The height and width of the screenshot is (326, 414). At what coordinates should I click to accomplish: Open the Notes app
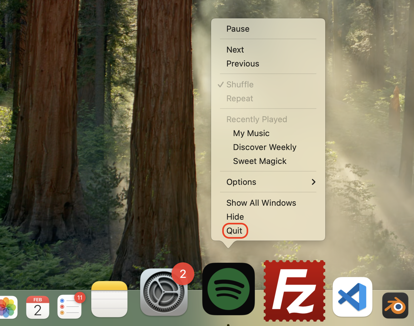click(x=109, y=299)
